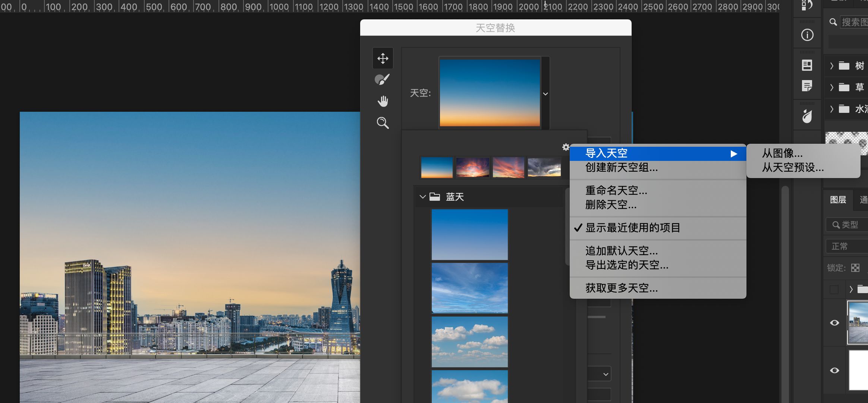Choose 导出选定的天空...
The width and height of the screenshot is (868, 403).
click(658, 265)
